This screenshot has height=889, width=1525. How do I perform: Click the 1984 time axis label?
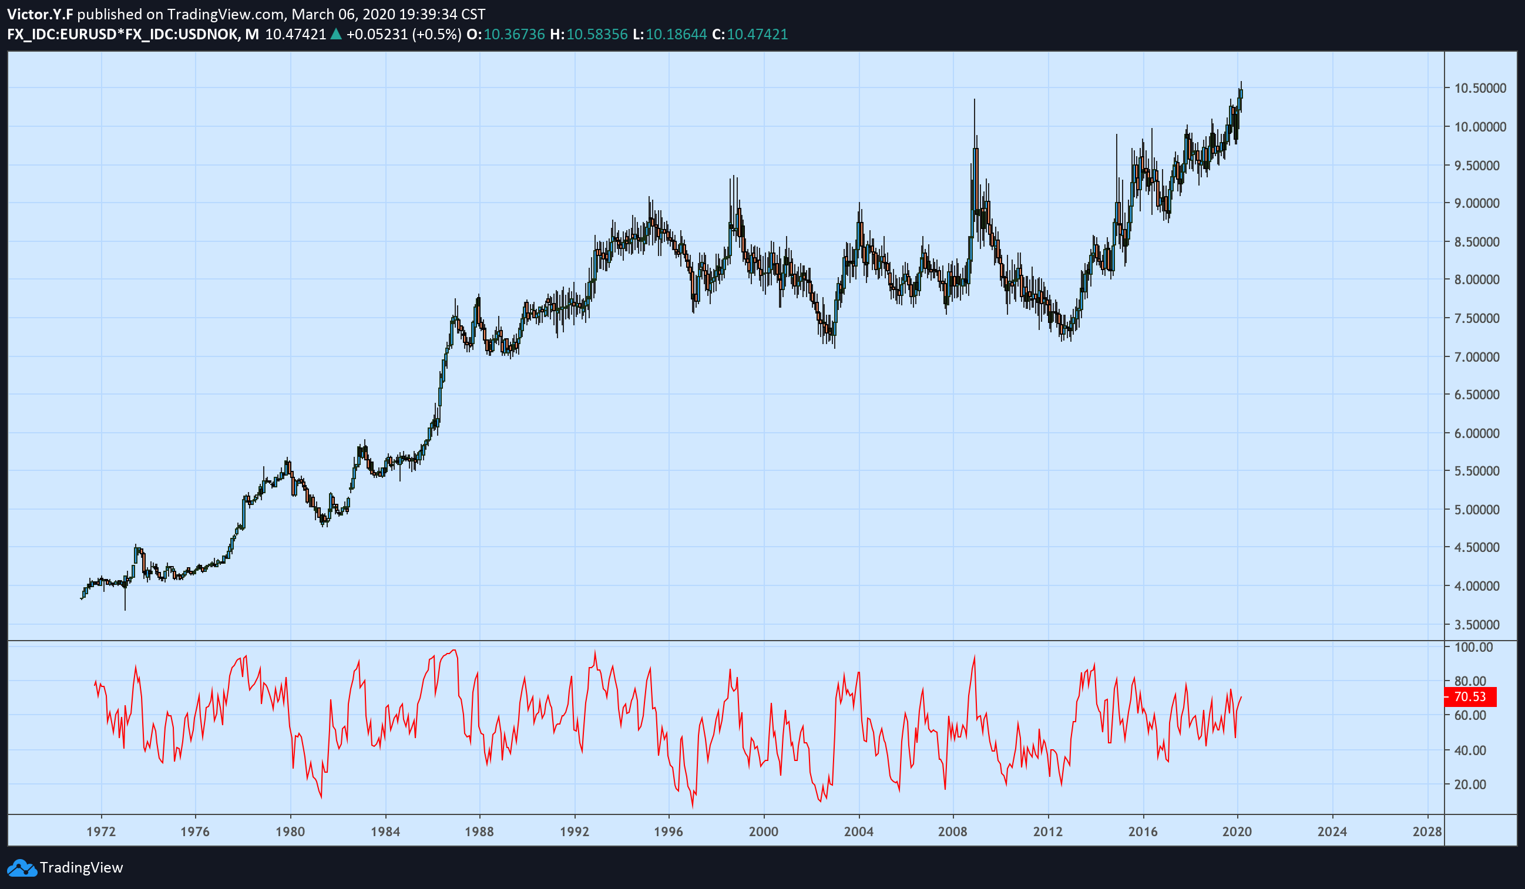(385, 831)
